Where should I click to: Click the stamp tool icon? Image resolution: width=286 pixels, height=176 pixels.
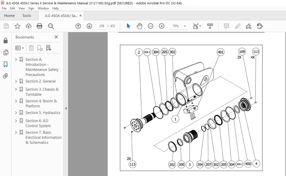coord(260,26)
